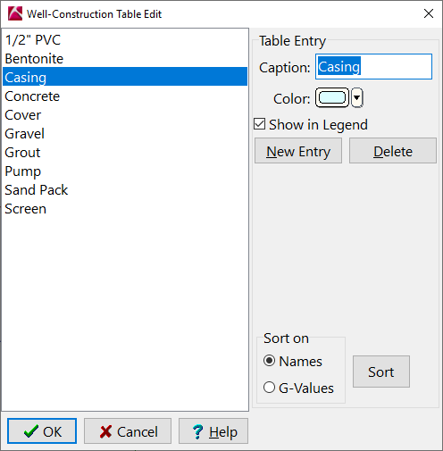
Task: Select Bentonite in the list
Action: click(x=125, y=59)
